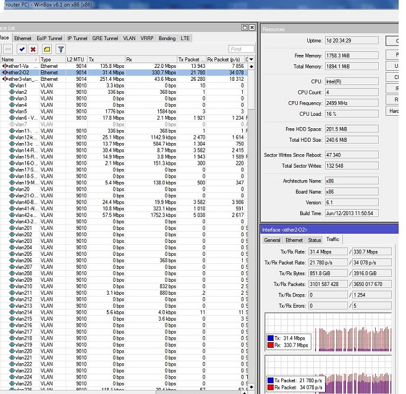Click the red Rx Packet legend swatch
The image size is (406, 394).
pos(271,387)
